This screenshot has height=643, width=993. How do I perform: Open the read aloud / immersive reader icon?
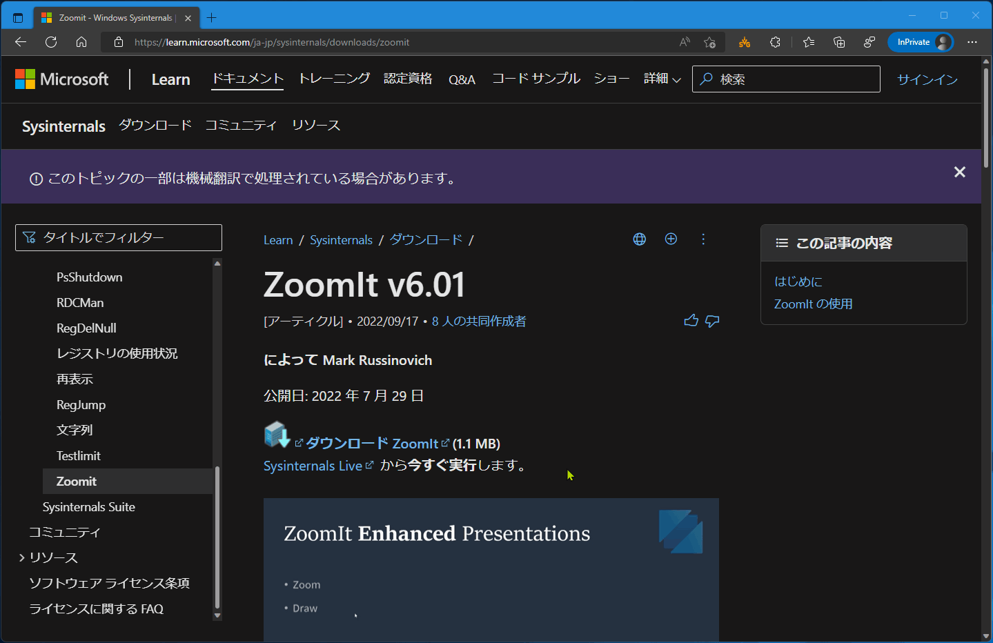tap(684, 42)
